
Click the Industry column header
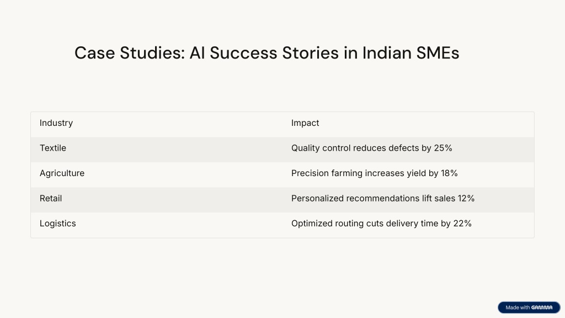[x=56, y=123]
